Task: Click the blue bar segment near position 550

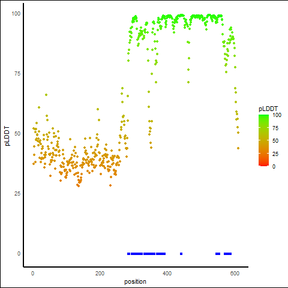Action: (218, 254)
